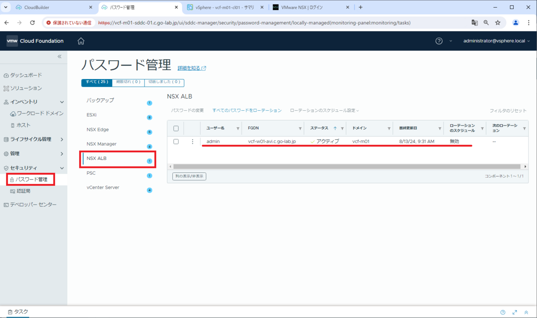Viewport: 537px width, 318px height.
Task: Open the tab search dropdown arrow
Action: 6,8
